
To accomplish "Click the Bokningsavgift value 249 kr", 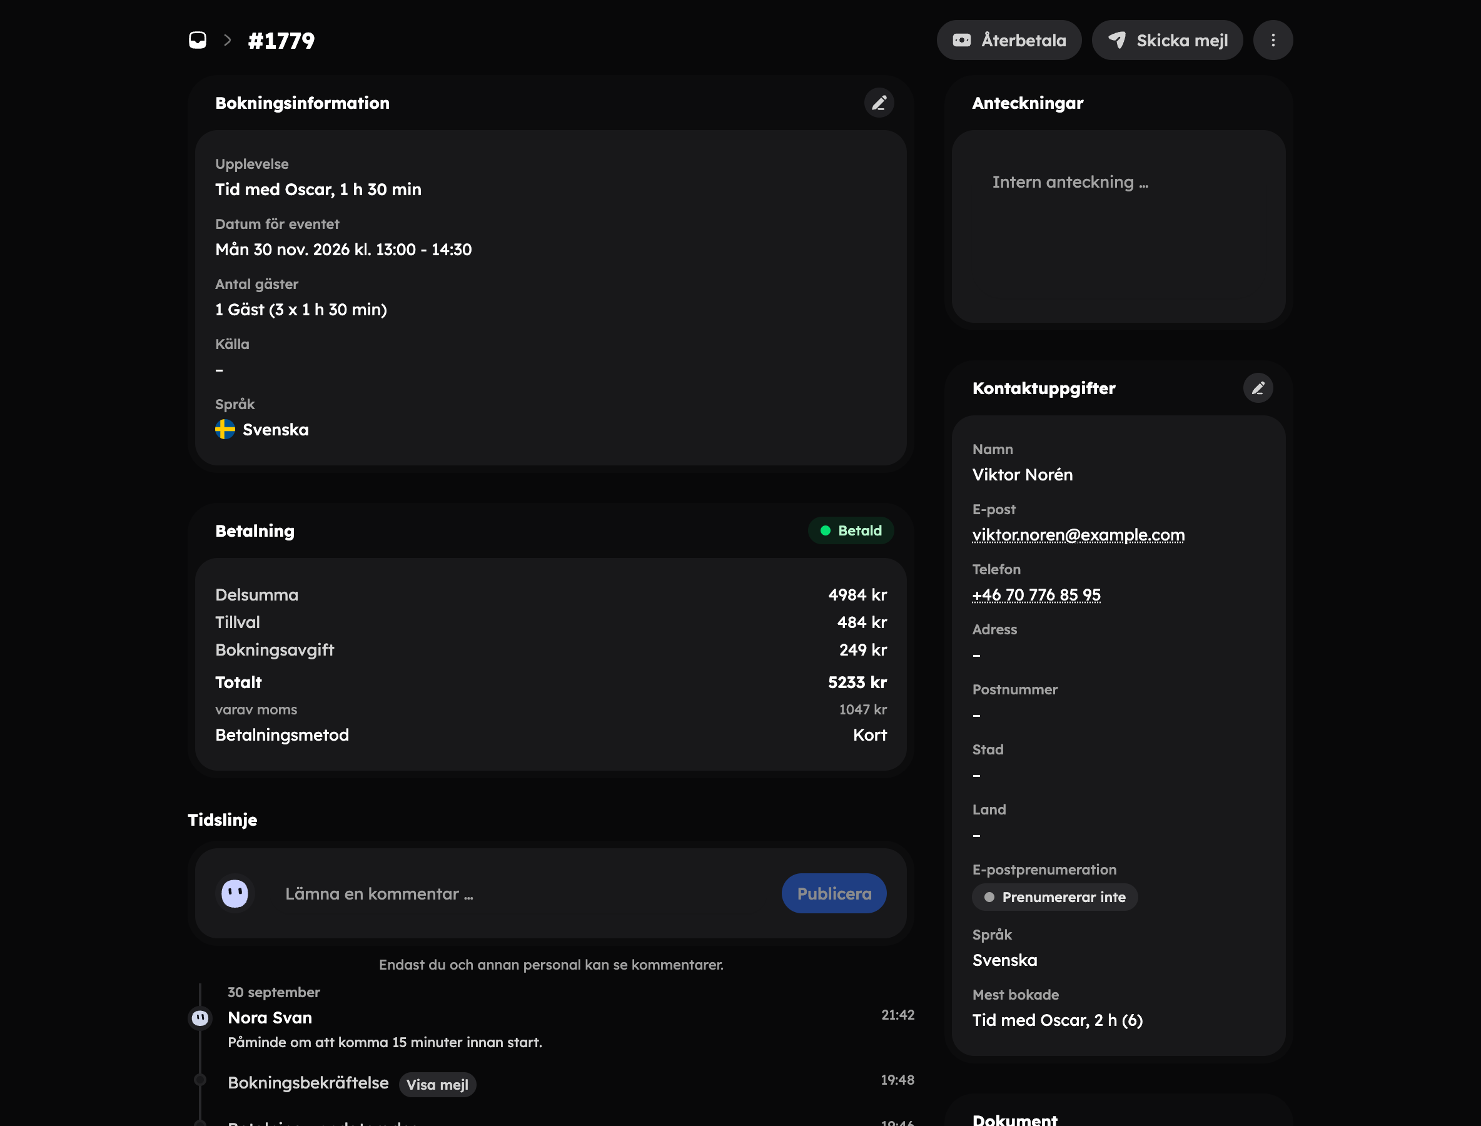I will click(863, 649).
